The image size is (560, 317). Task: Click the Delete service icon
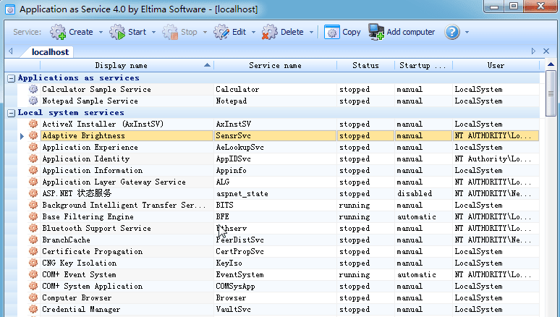tap(270, 32)
